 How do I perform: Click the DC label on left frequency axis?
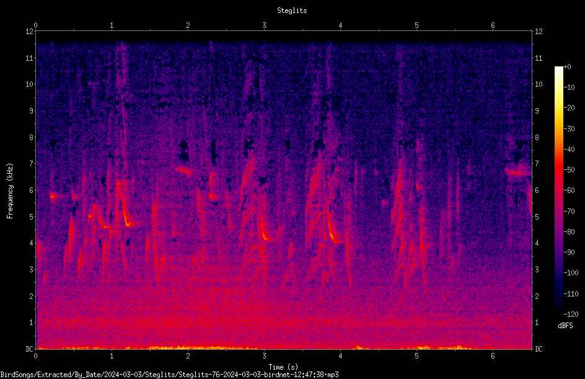(30, 349)
